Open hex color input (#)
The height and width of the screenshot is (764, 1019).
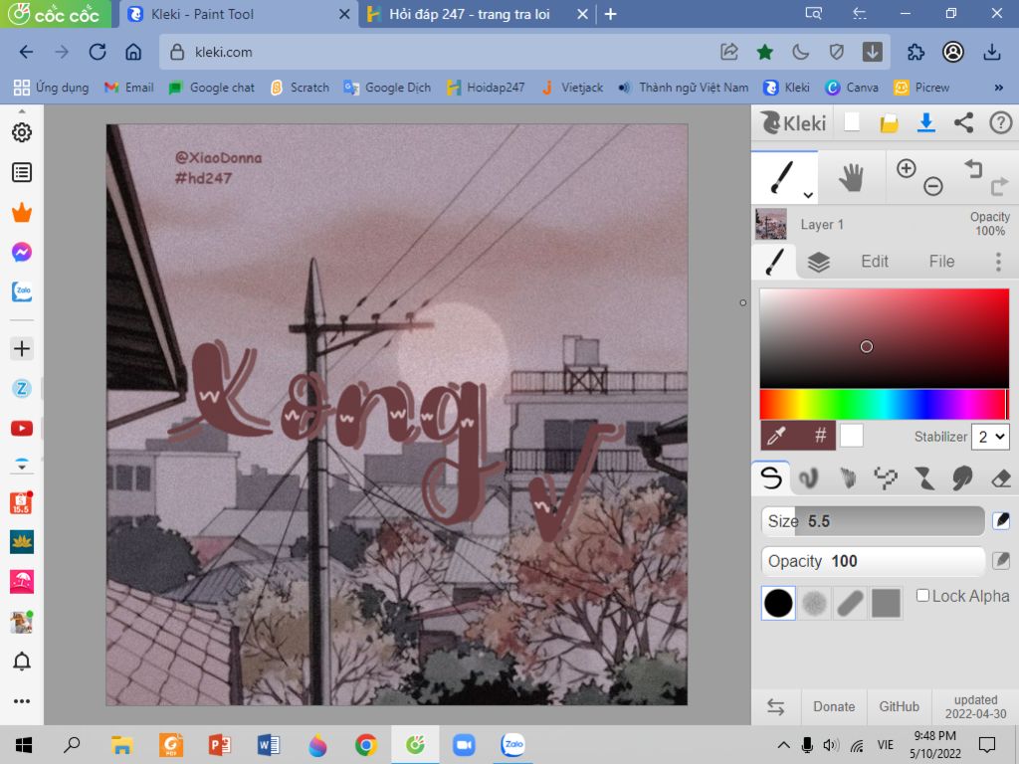pos(820,436)
